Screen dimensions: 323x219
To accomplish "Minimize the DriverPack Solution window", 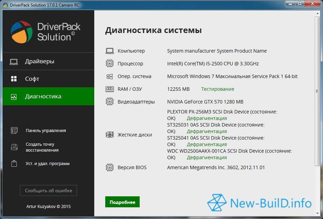I will point(290,3).
